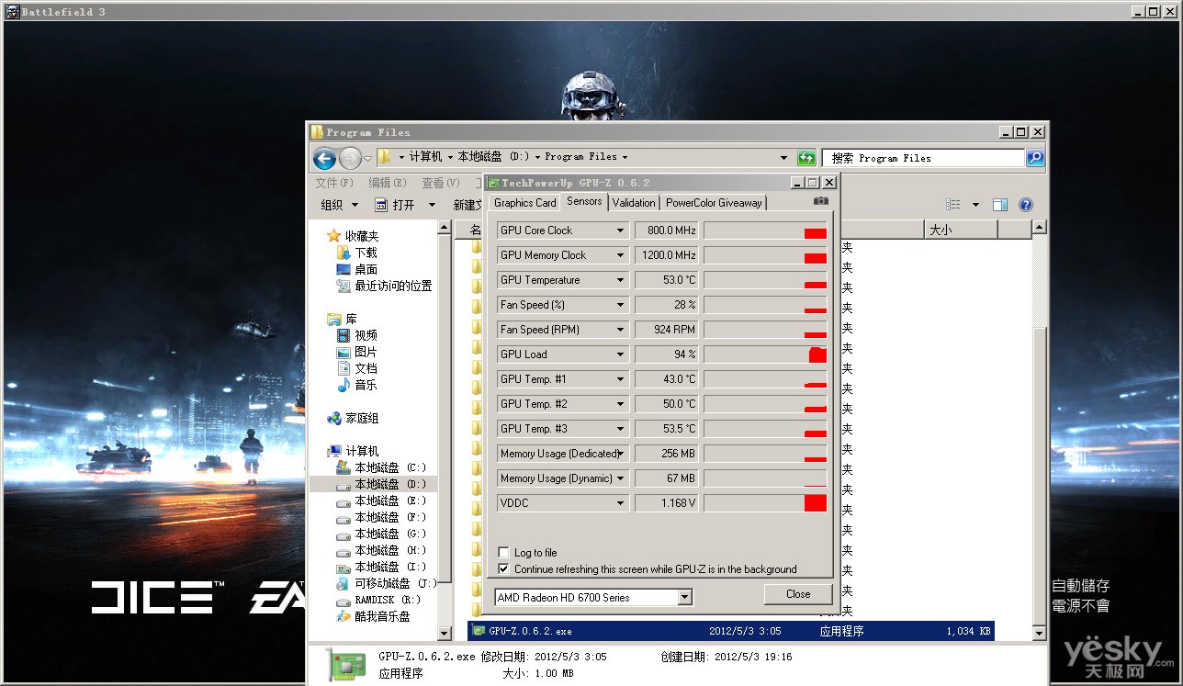Open Fan Speed (RPM) sensor dropdown
The height and width of the screenshot is (686, 1183).
pos(620,330)
